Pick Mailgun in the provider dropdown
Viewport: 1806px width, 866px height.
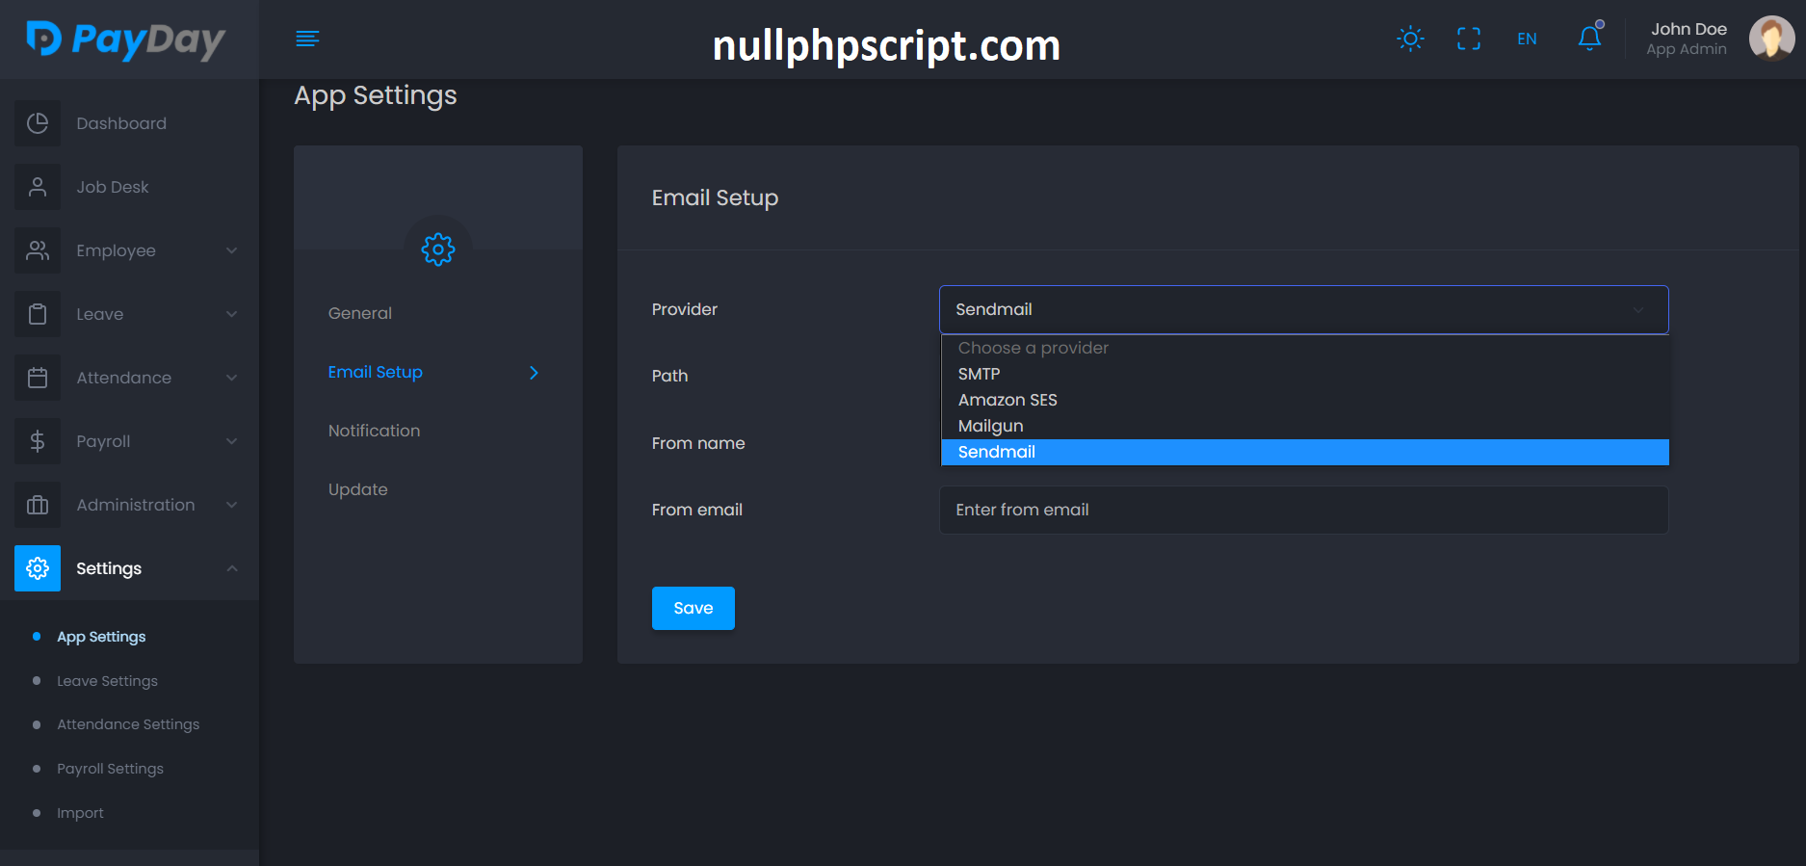point(990,426)
